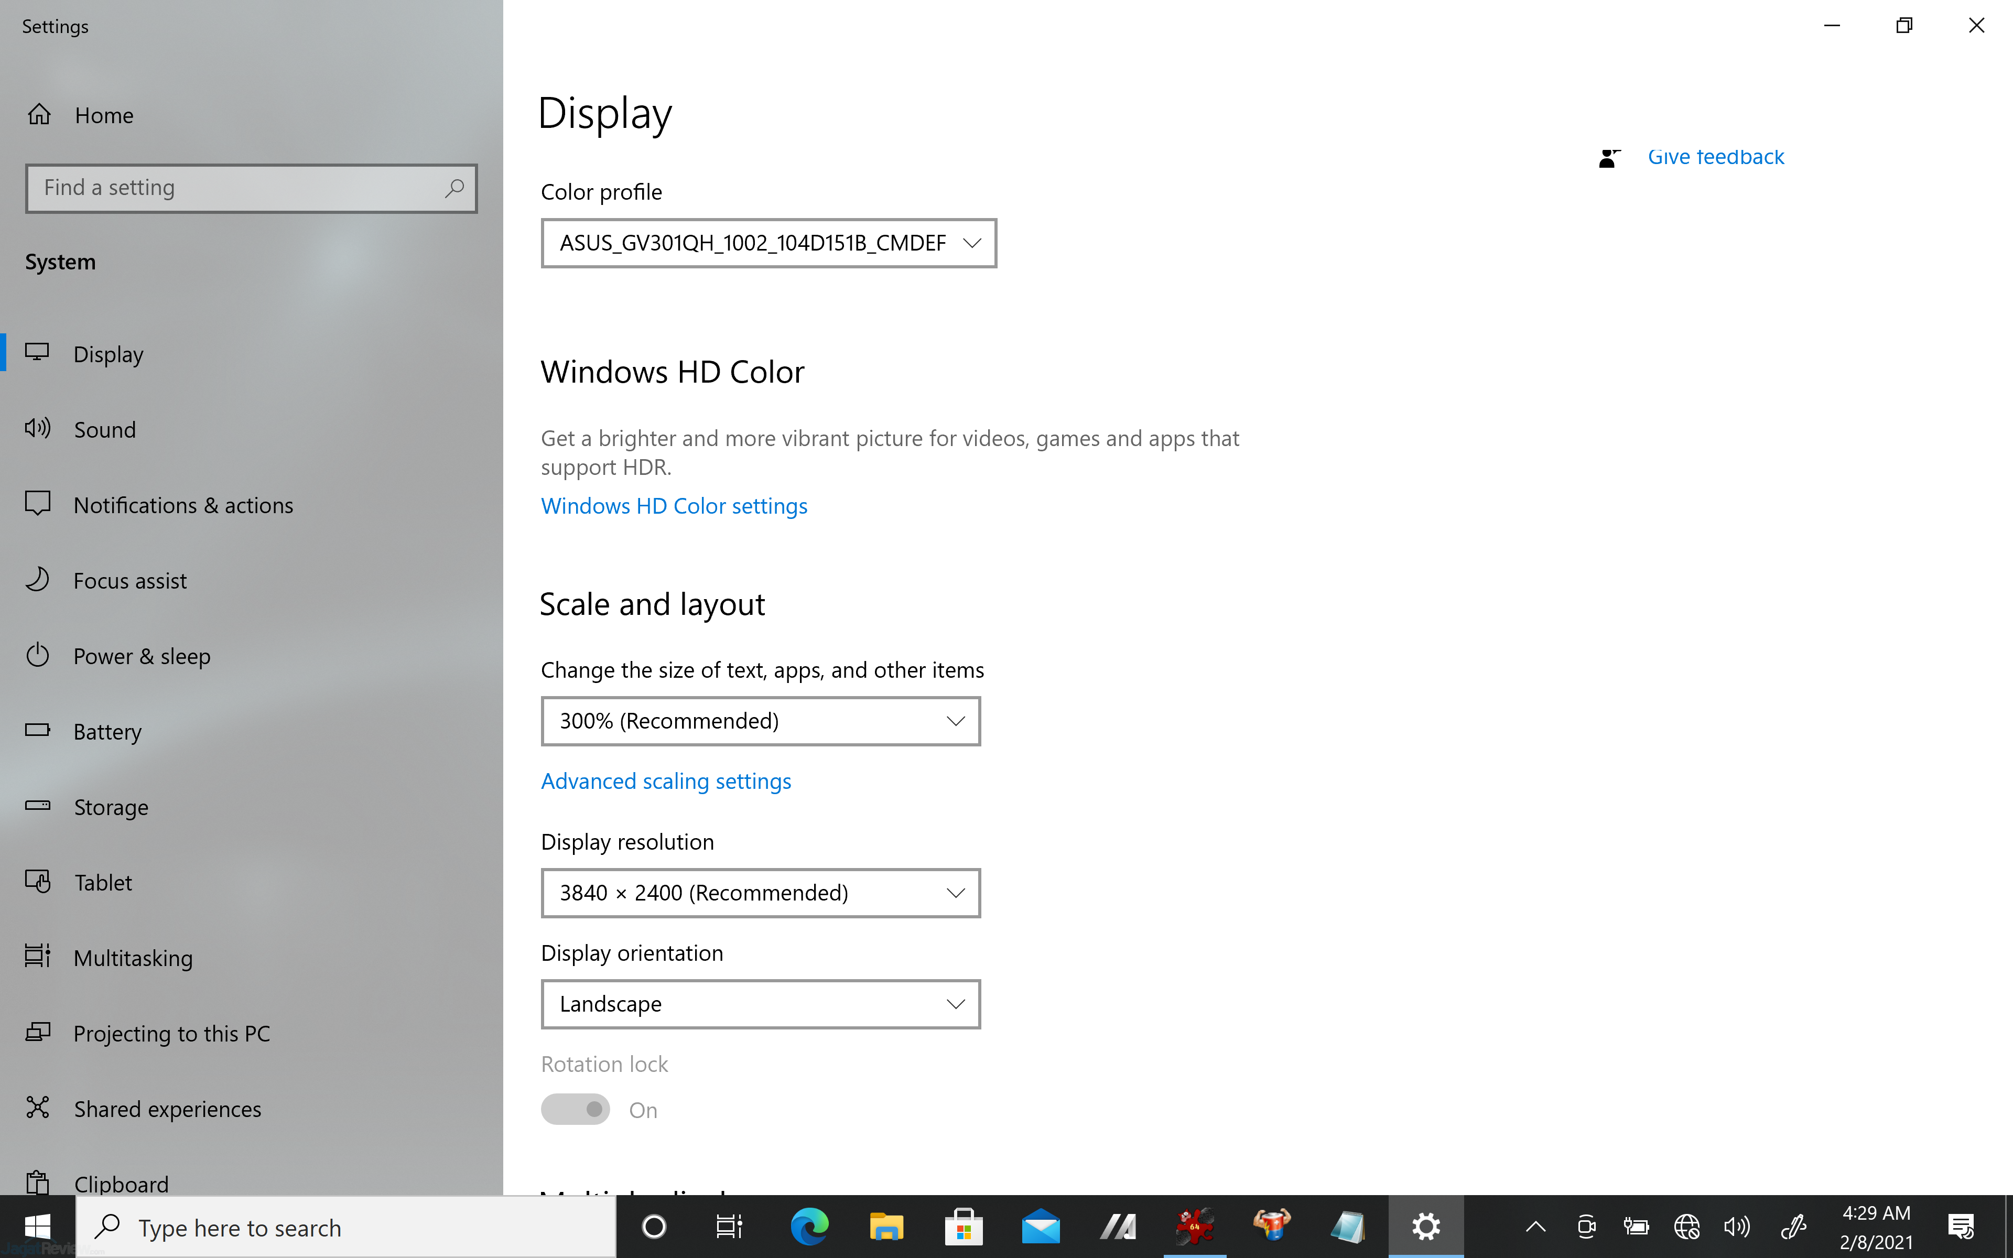
Task: Click the Power & sleep icon
Action: click(37, 656)
